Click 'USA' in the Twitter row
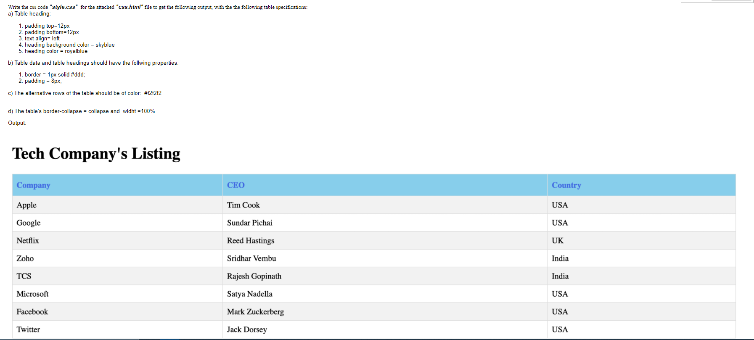754x340 pixels. click(641, 329)
